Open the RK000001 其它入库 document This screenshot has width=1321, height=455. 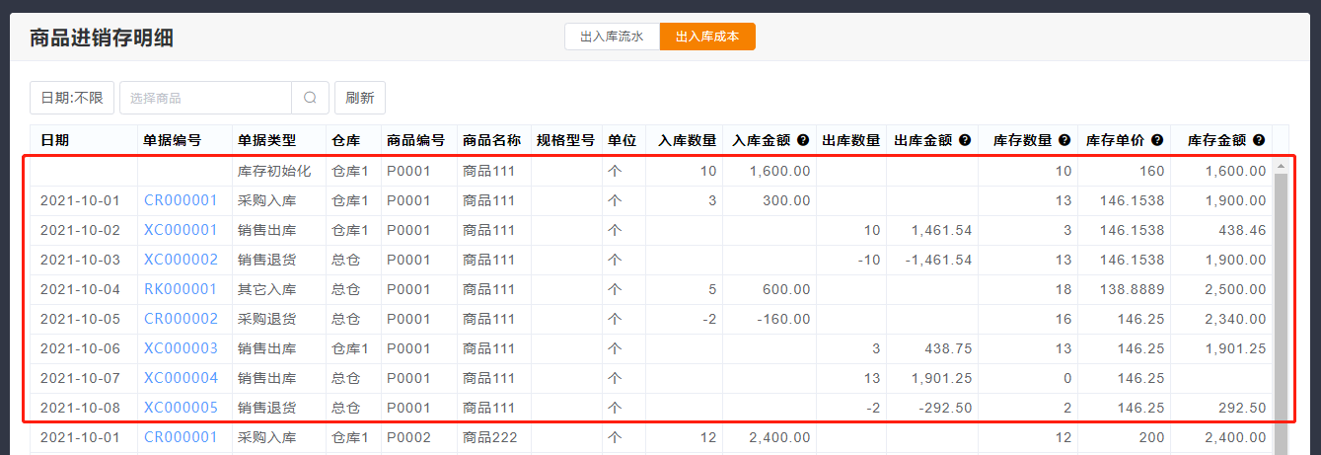[x=181, y=289]
